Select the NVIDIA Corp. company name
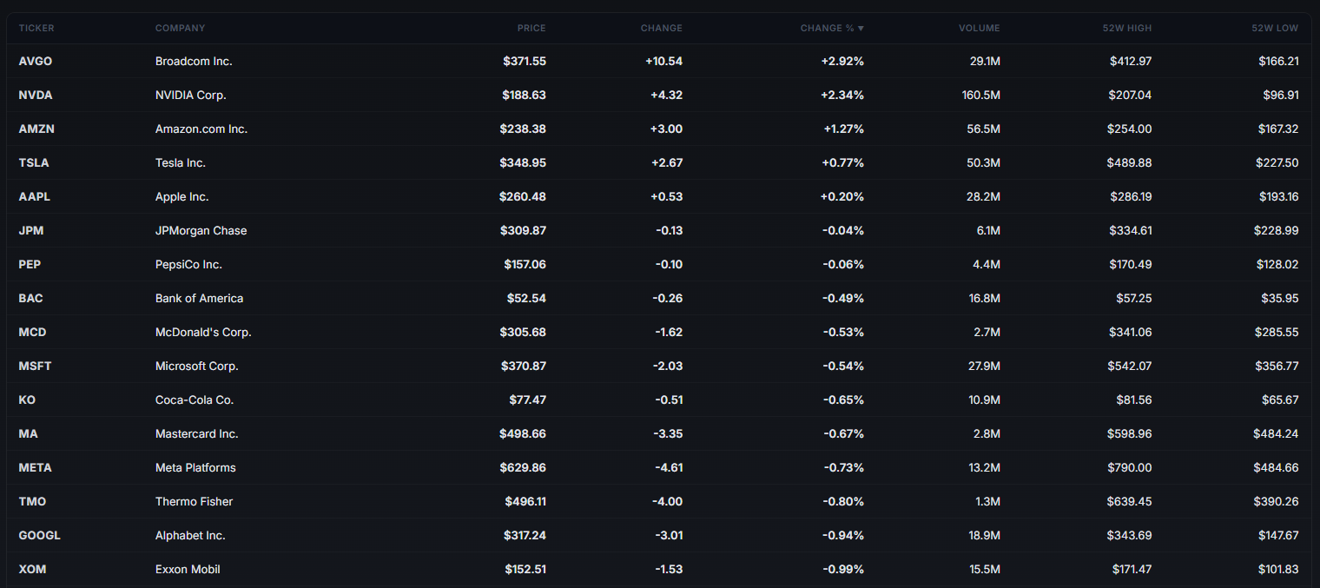Screen dimensions: 1320x588 click(x=190, y=96)
